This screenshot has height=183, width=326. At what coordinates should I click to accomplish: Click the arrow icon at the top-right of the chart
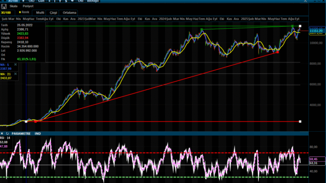coord(306,2)
